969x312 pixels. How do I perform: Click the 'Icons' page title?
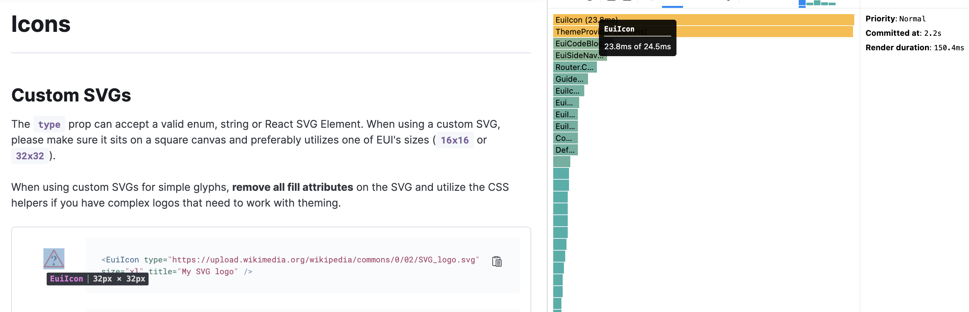tap(41, 24)
